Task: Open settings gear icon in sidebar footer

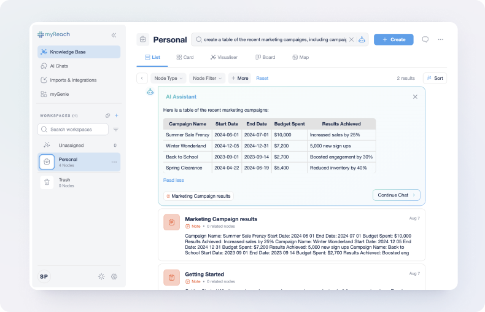Action: [x=114, y=276]
